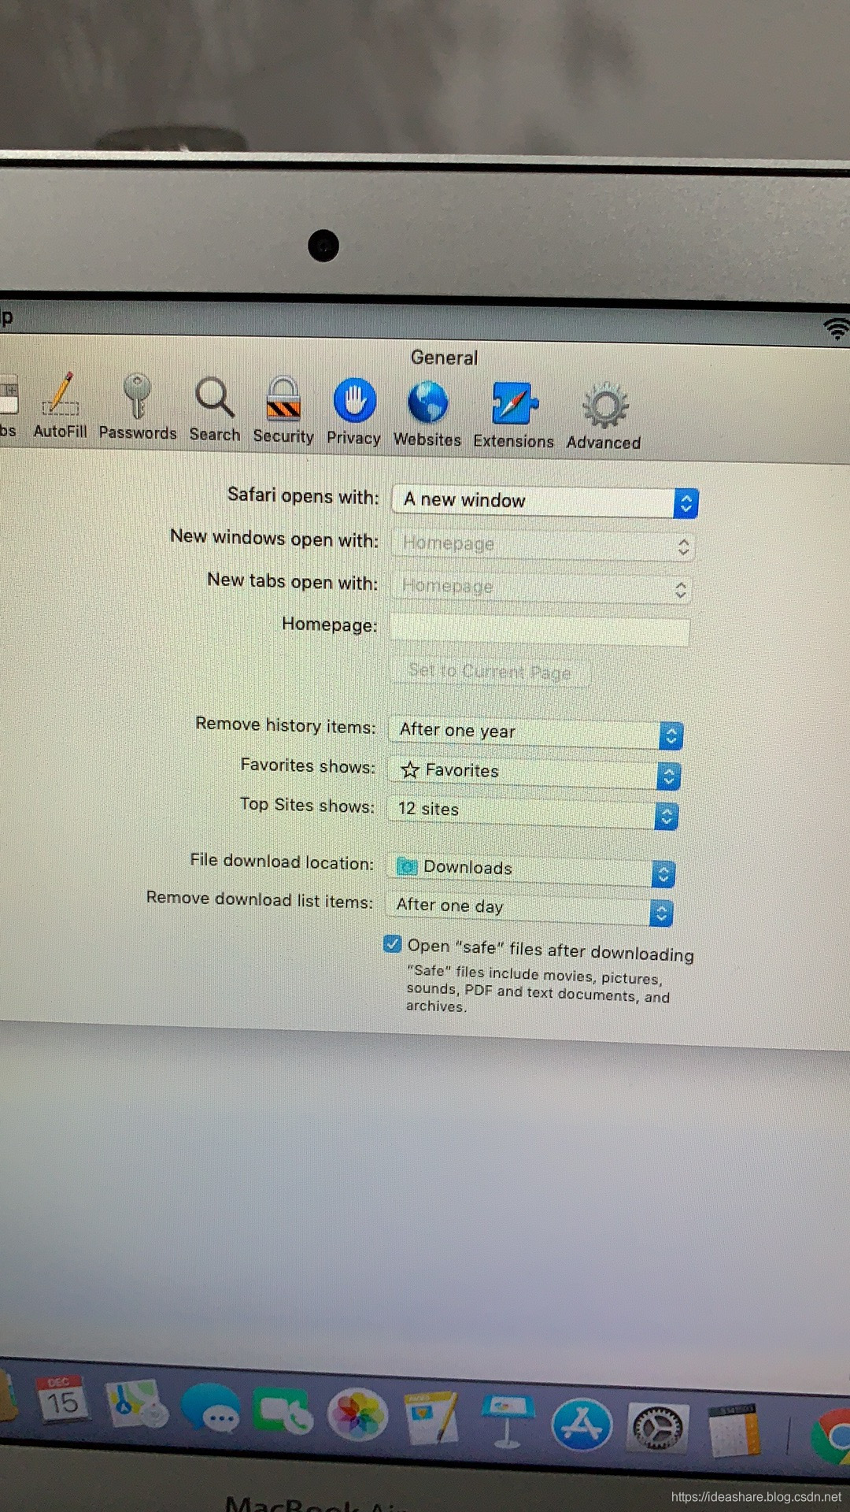Image resolution: width=850 pixels, height=1512 pixels.
Task: Click the 'Set to Current Page' button
Action: pyautogui.click(x=490, y=672)
